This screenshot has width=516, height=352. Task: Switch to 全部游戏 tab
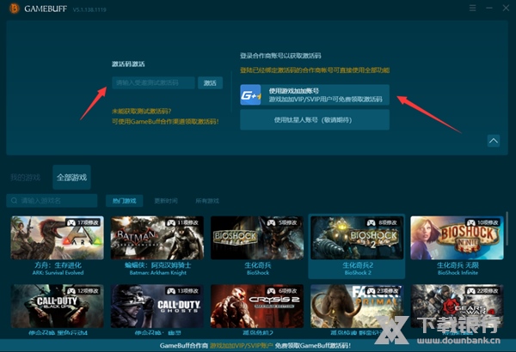[x=71, y=178]
